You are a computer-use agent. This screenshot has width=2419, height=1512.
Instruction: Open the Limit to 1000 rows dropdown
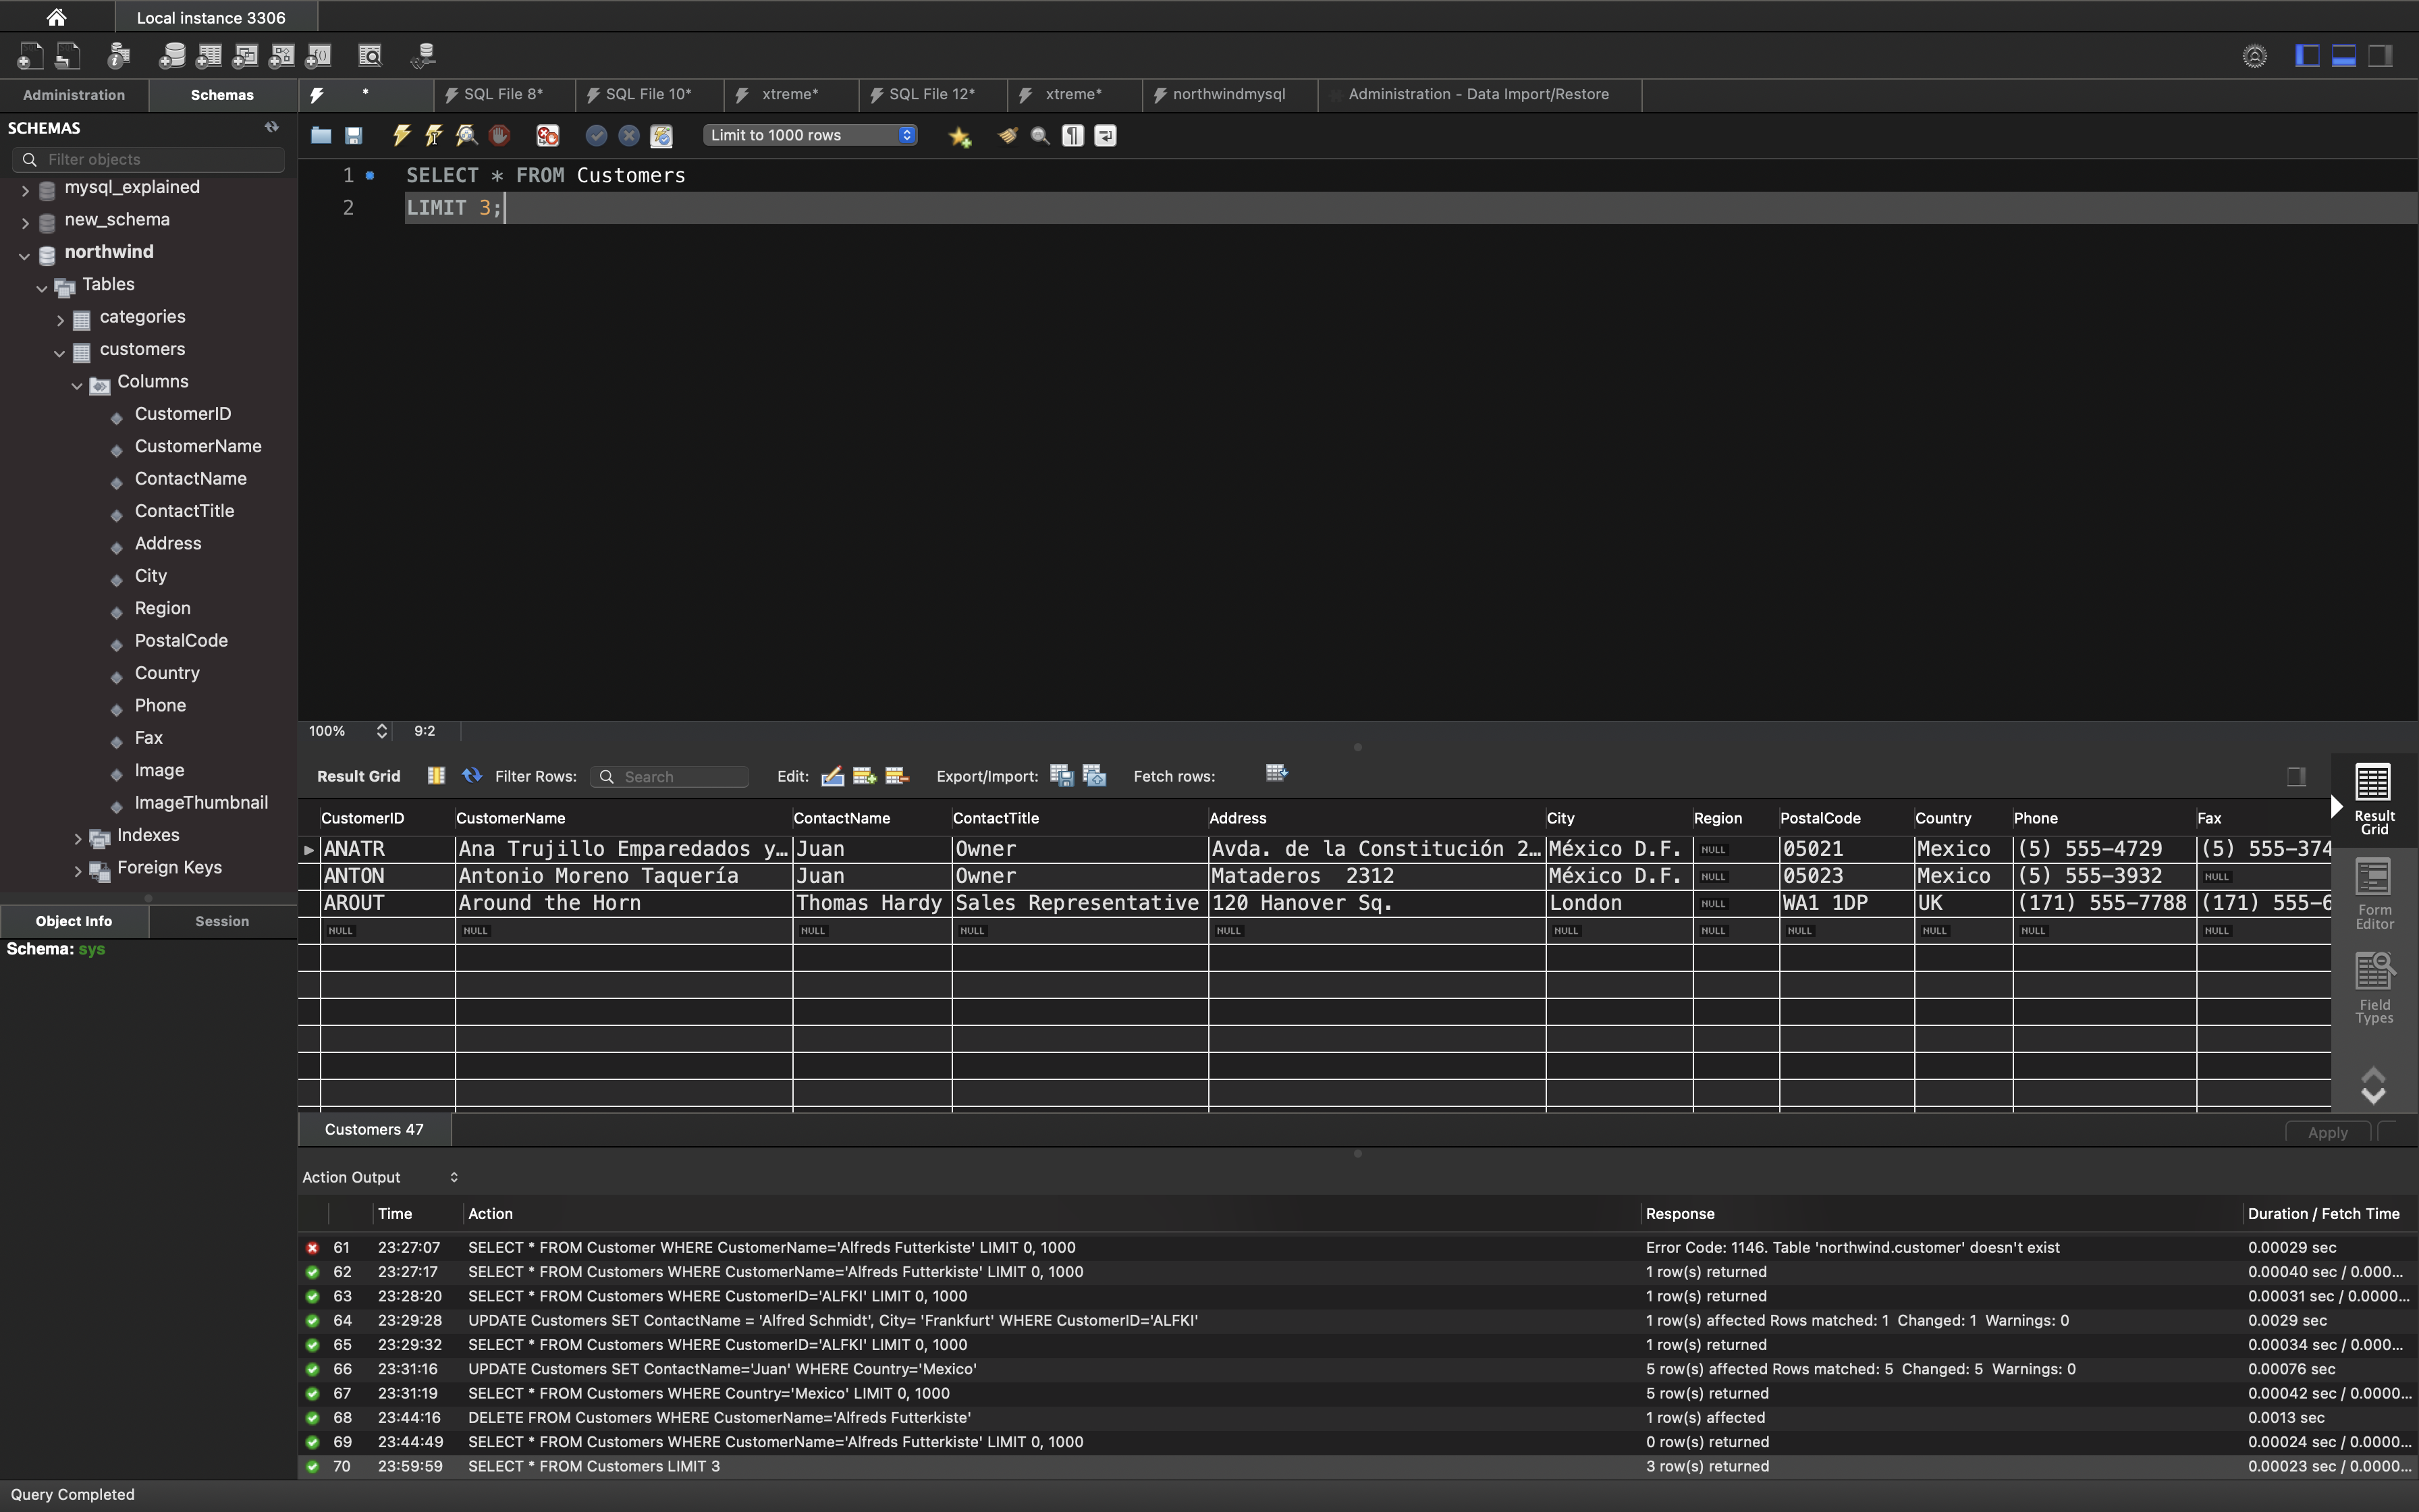(x=810, y=135)
